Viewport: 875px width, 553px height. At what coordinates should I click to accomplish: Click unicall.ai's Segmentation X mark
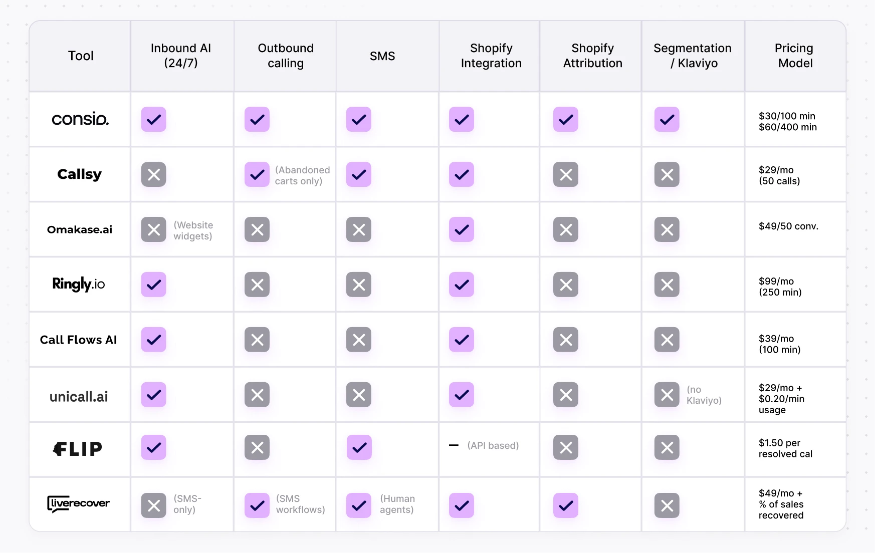[667, 395]
